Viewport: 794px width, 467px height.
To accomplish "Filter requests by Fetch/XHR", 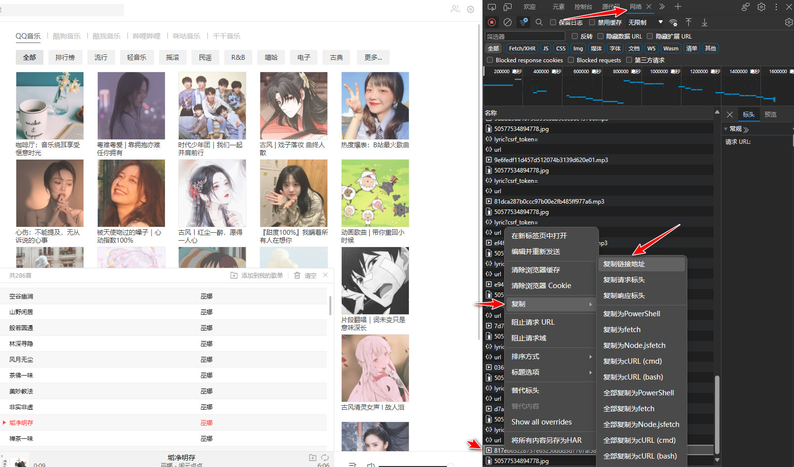I will pos(522,48).
